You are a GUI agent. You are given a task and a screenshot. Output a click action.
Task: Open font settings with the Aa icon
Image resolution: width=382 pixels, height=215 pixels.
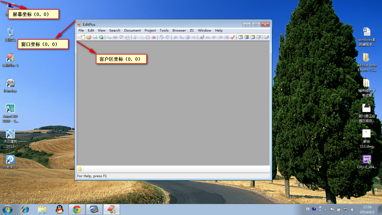click(x=202, y=37)
